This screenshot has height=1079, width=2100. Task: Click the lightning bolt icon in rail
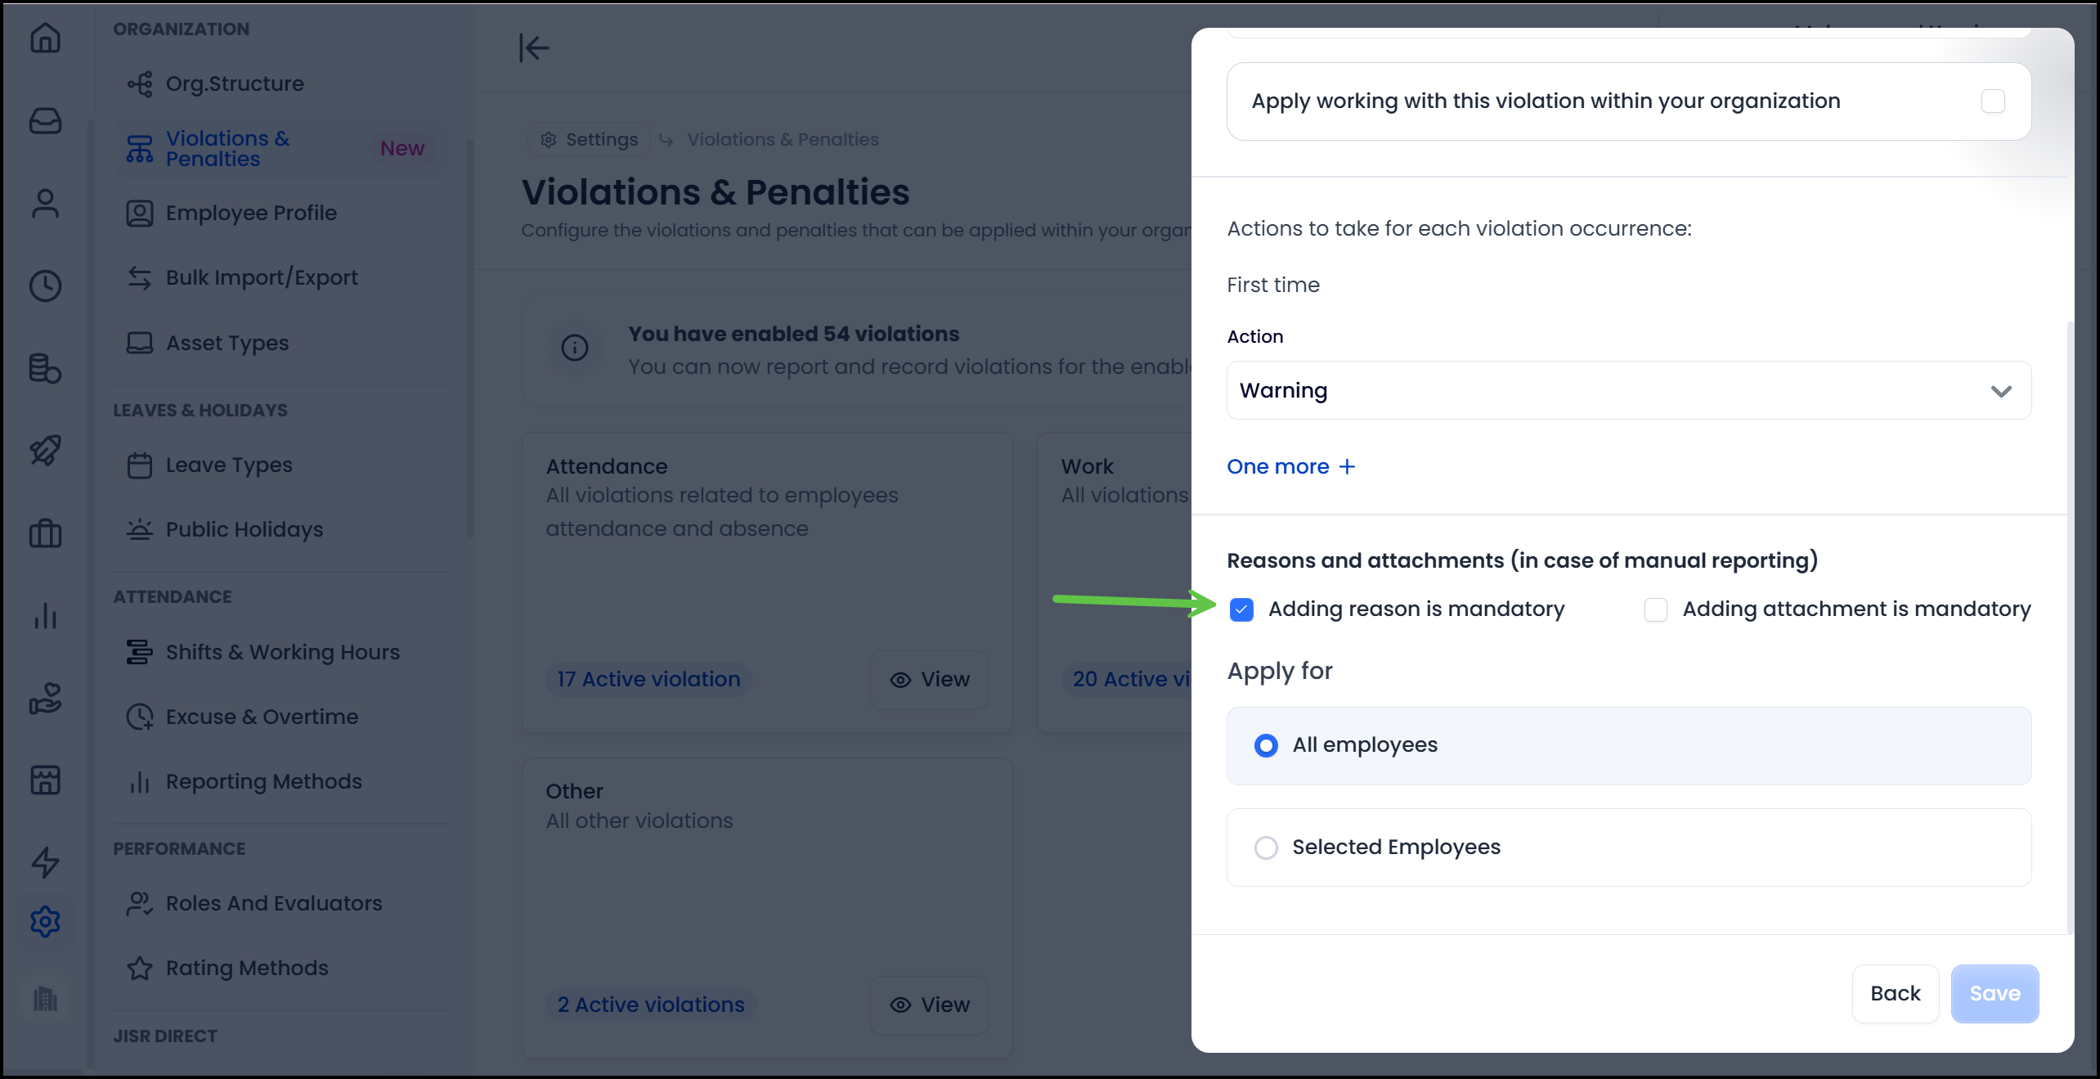pyautogui.click(x=45, y=861)
